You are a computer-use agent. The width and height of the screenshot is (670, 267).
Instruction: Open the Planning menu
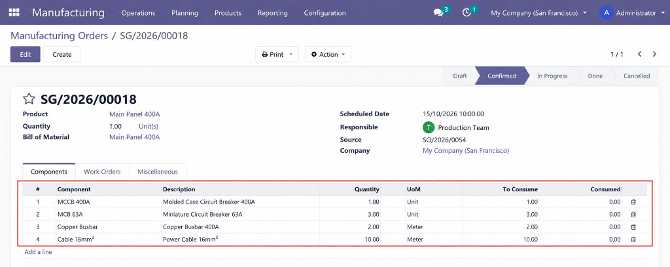point(185,13)
